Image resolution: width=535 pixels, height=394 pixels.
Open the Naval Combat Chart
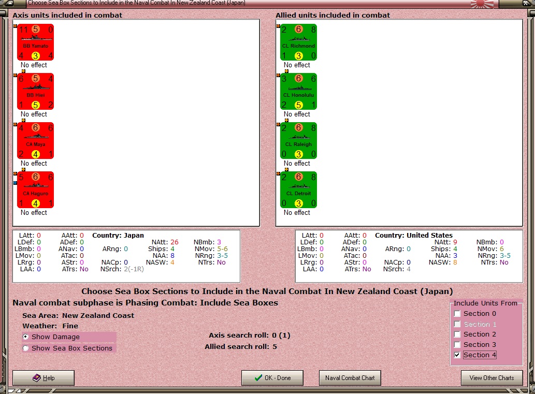[x=350, y=378]
